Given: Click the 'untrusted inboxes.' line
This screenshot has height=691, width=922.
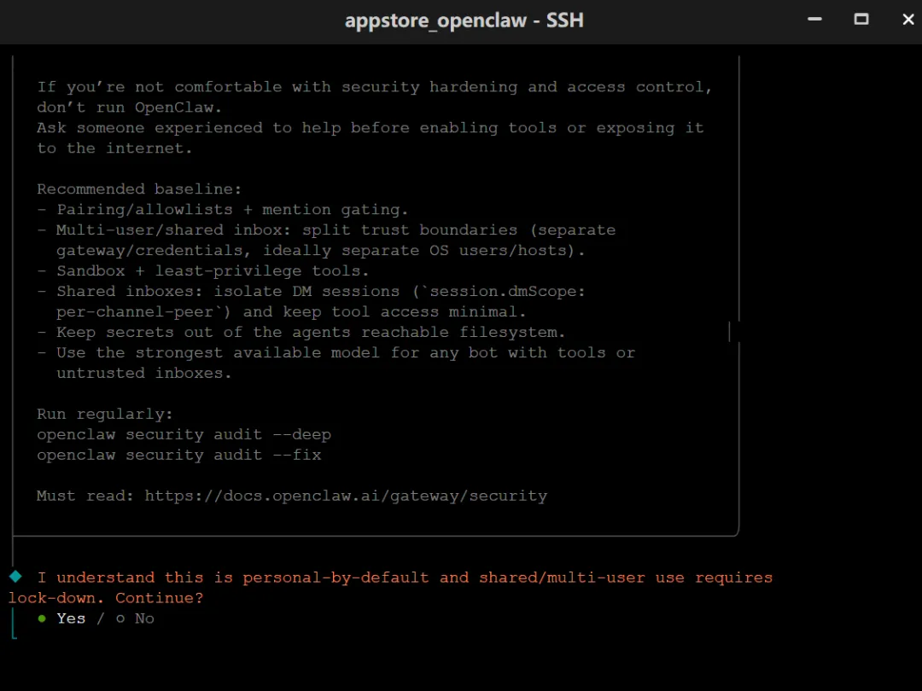Looking at the screenshot, I should coord(144,373).
